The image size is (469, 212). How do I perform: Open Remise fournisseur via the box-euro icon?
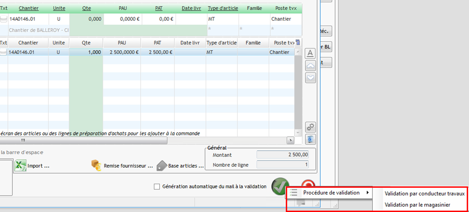(97, 166)
